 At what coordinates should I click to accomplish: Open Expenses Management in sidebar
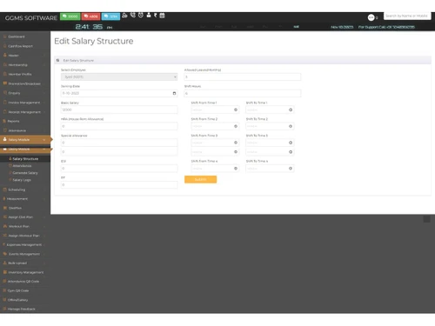[x=25, y=245]
